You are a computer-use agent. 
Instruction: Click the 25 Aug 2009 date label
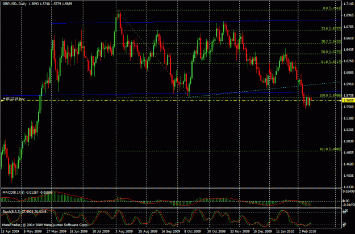147,232
